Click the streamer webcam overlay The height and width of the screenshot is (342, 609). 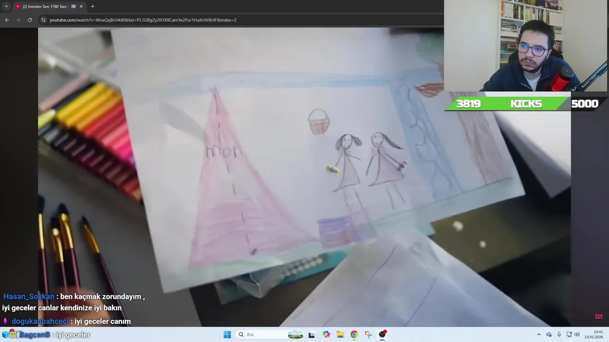[526, 46]
